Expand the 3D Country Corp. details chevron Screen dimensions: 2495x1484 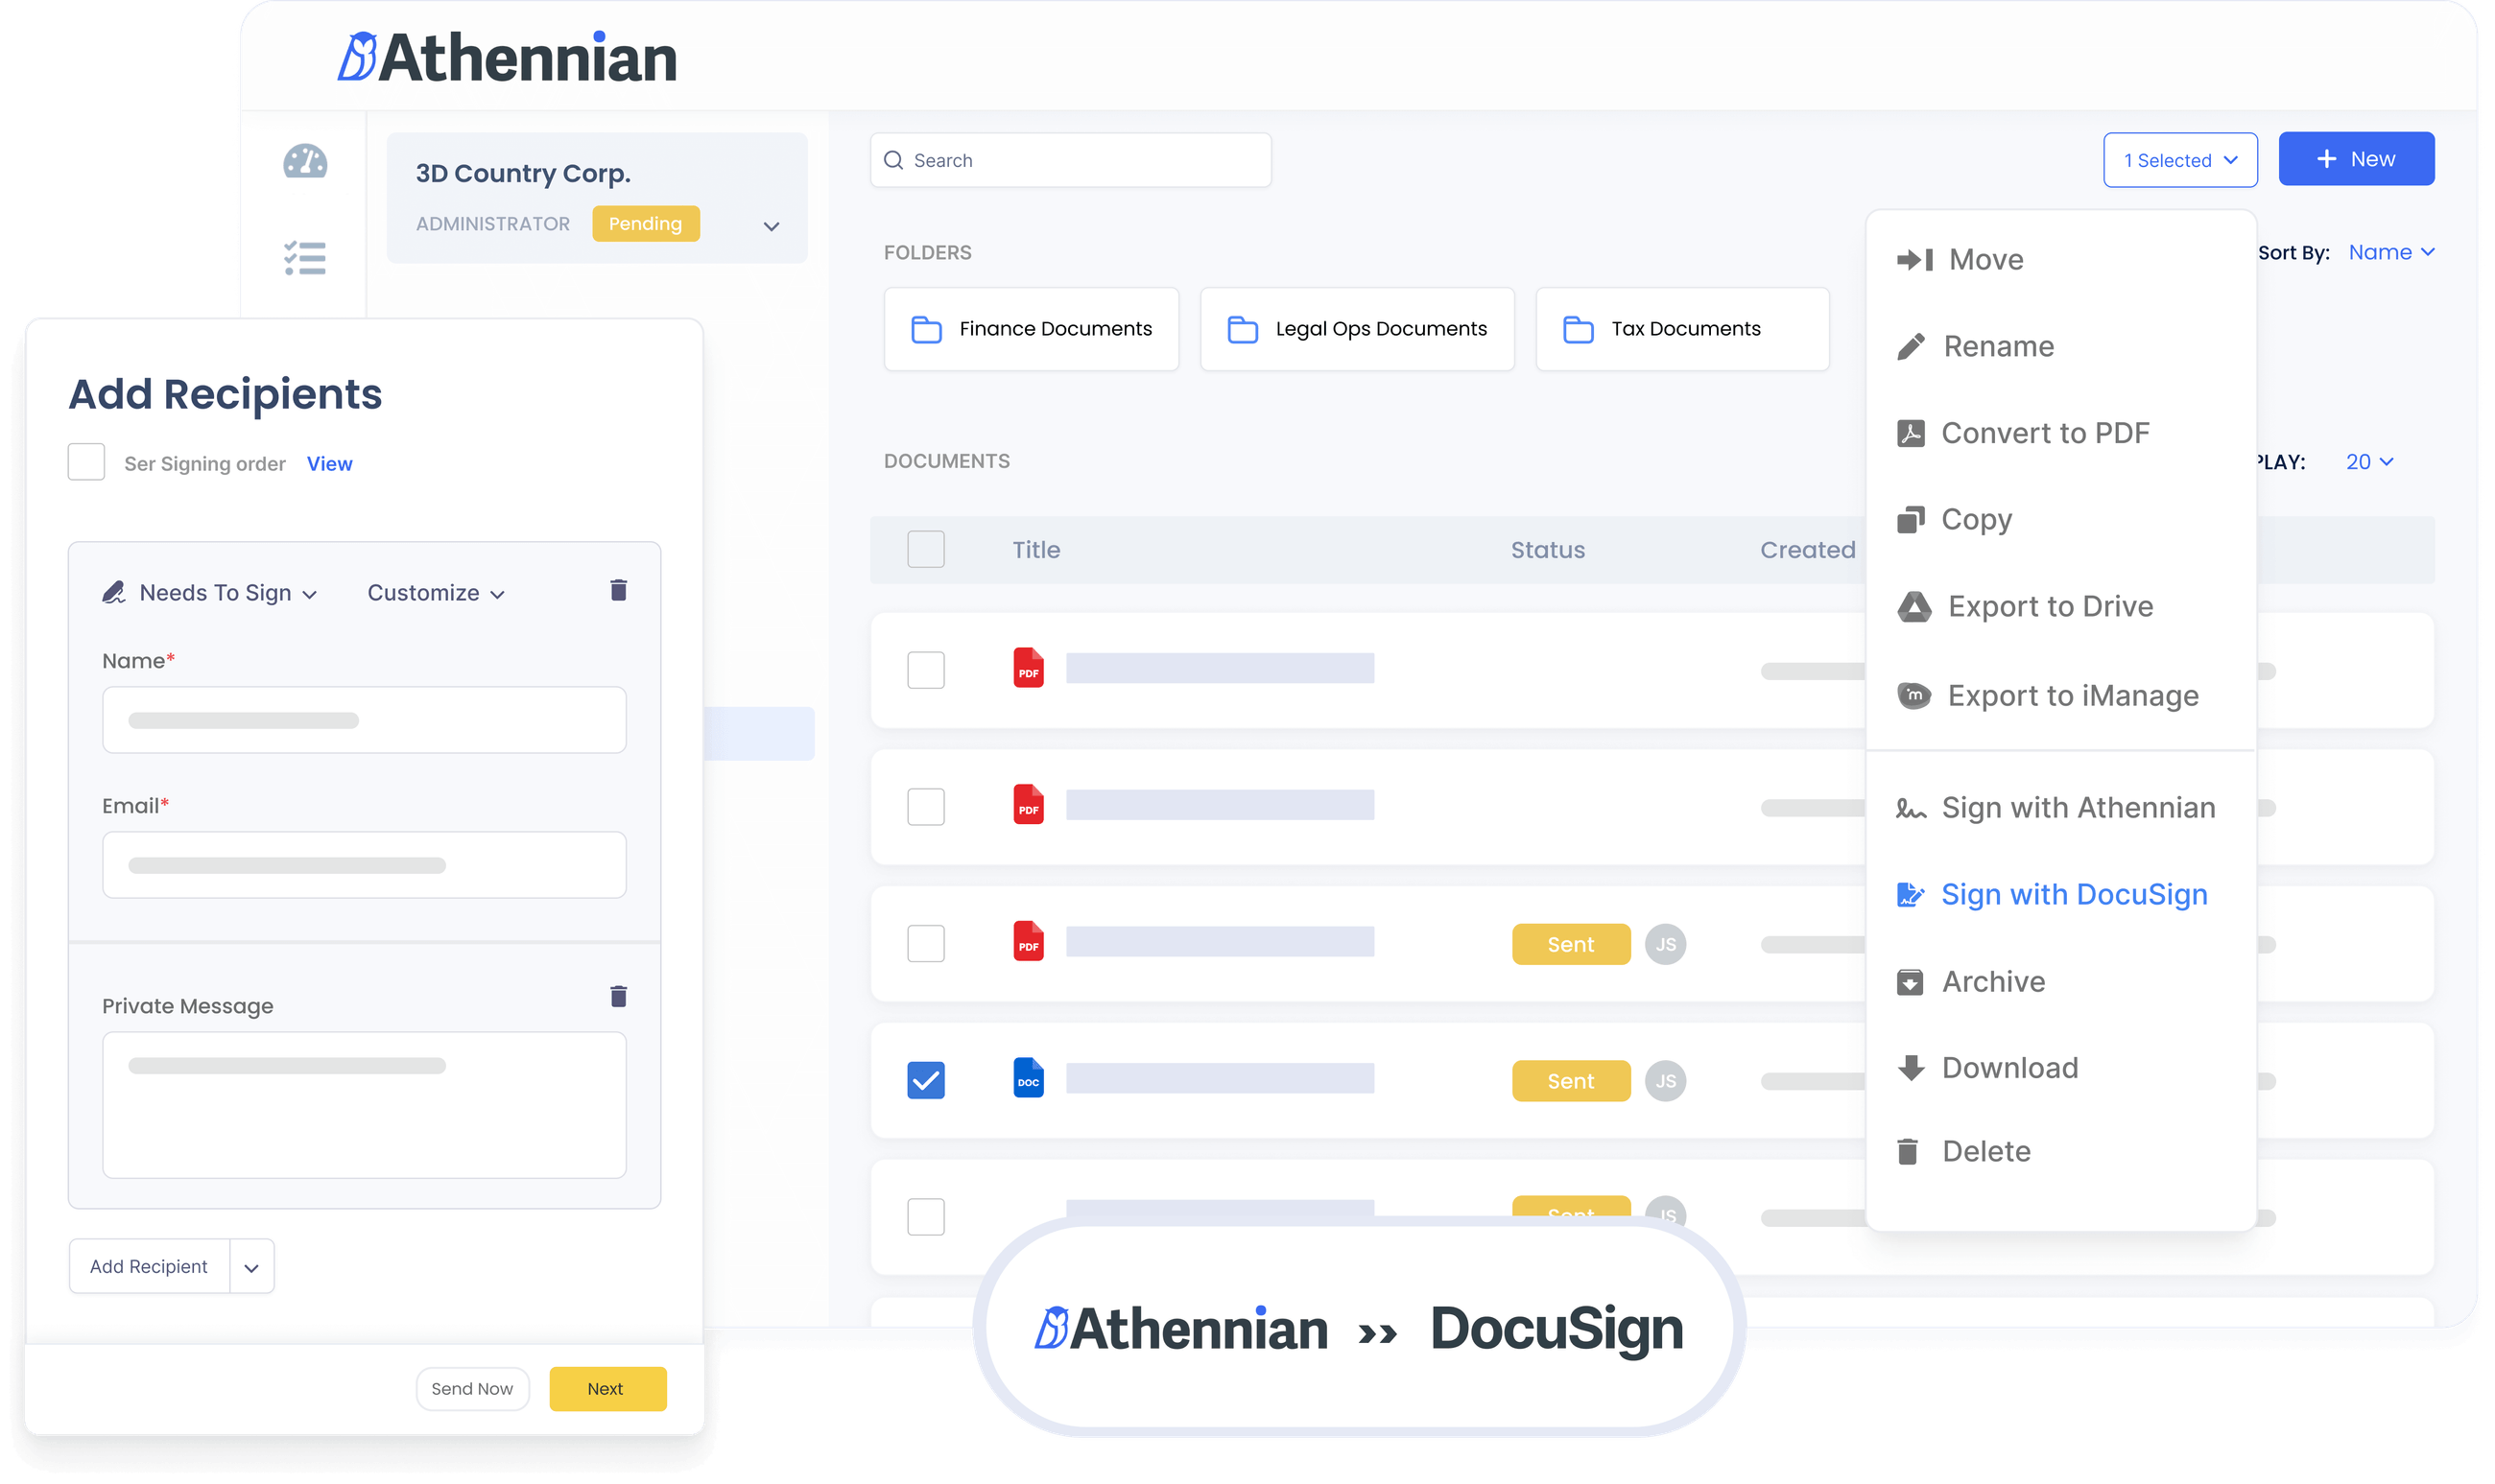pos(771,226)
